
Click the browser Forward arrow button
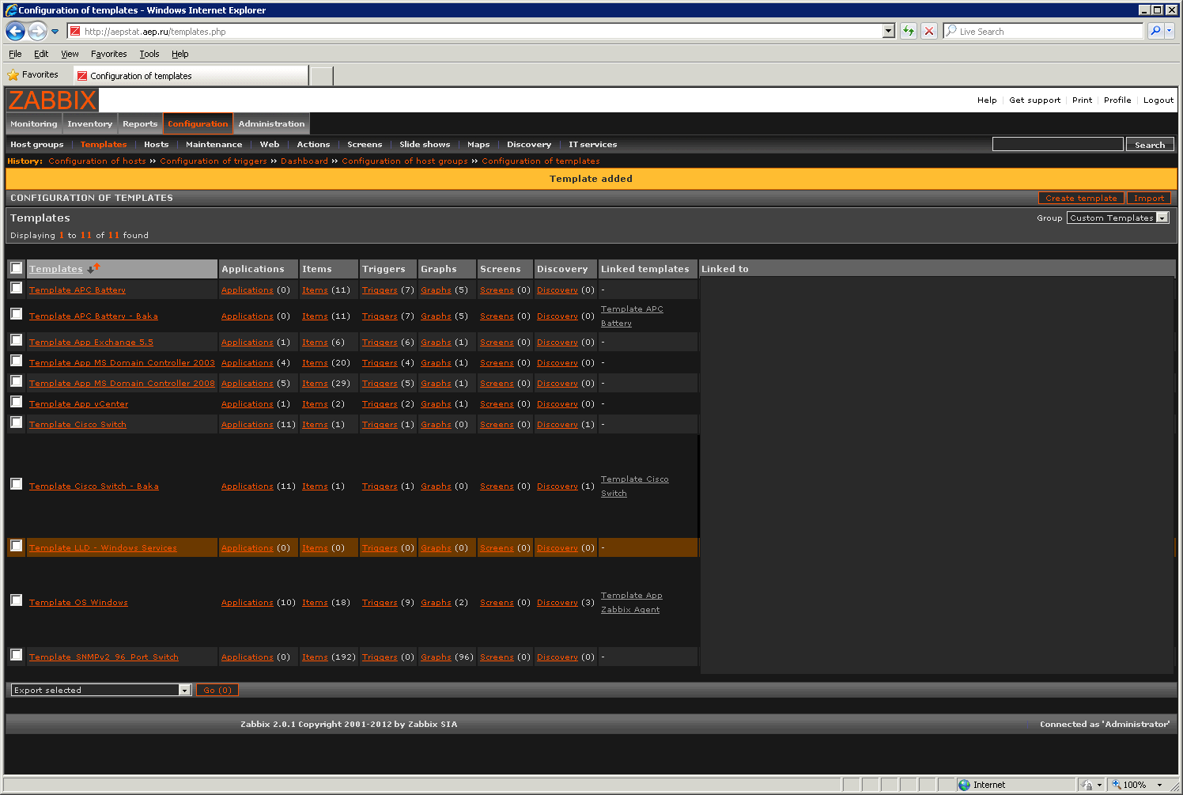coord(37,31)
